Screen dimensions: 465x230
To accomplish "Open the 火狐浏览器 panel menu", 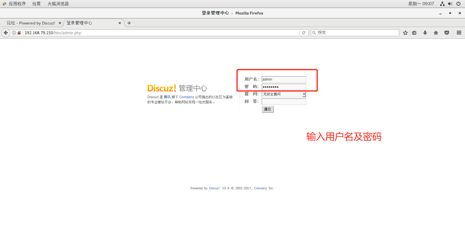I will (x=58, y=4).
